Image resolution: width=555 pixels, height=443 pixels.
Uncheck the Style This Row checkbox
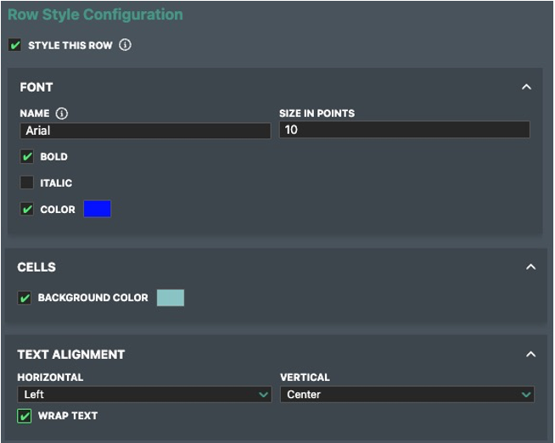15,45
